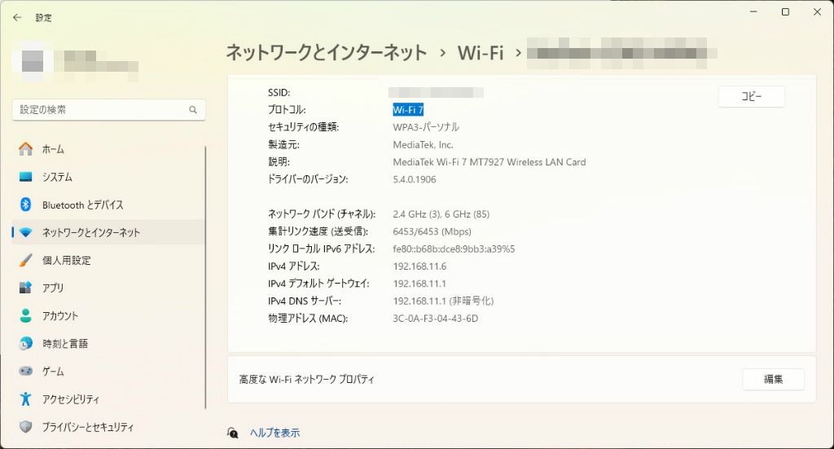Click the 編集 button
The height and width of the screenshot is (449, 834).
774,379
